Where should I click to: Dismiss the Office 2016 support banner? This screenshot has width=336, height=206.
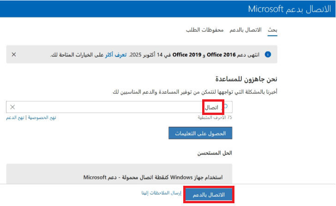coord(14,54)
